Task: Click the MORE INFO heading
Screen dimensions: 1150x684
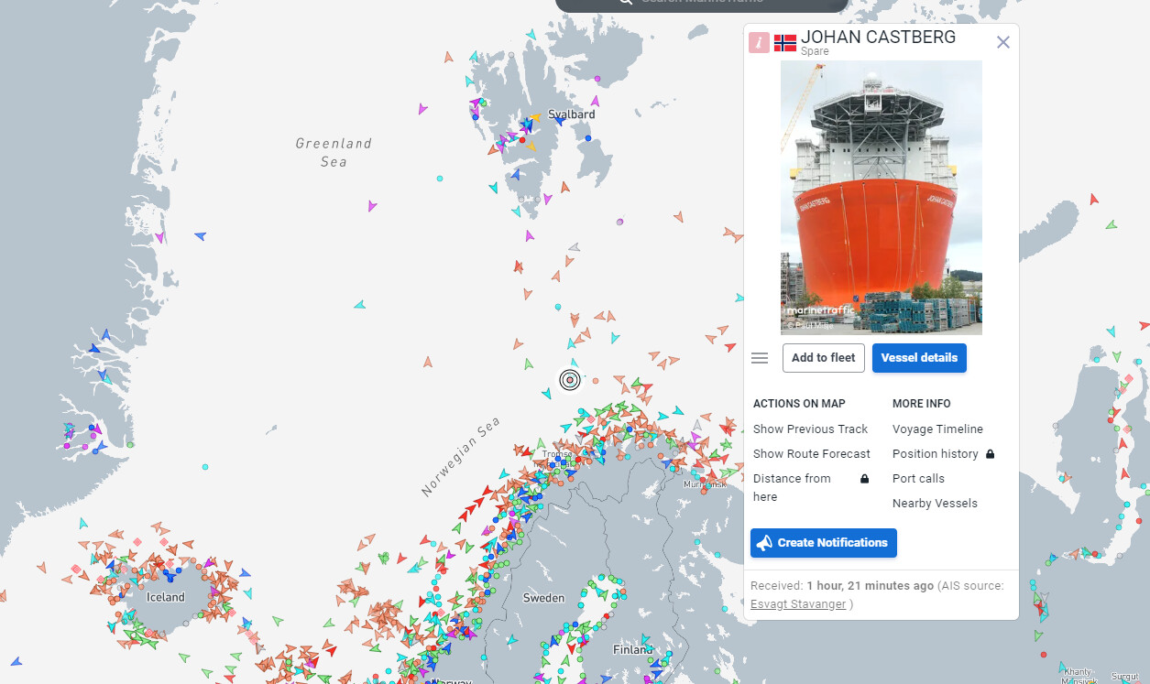Action: tap(922, 404)
